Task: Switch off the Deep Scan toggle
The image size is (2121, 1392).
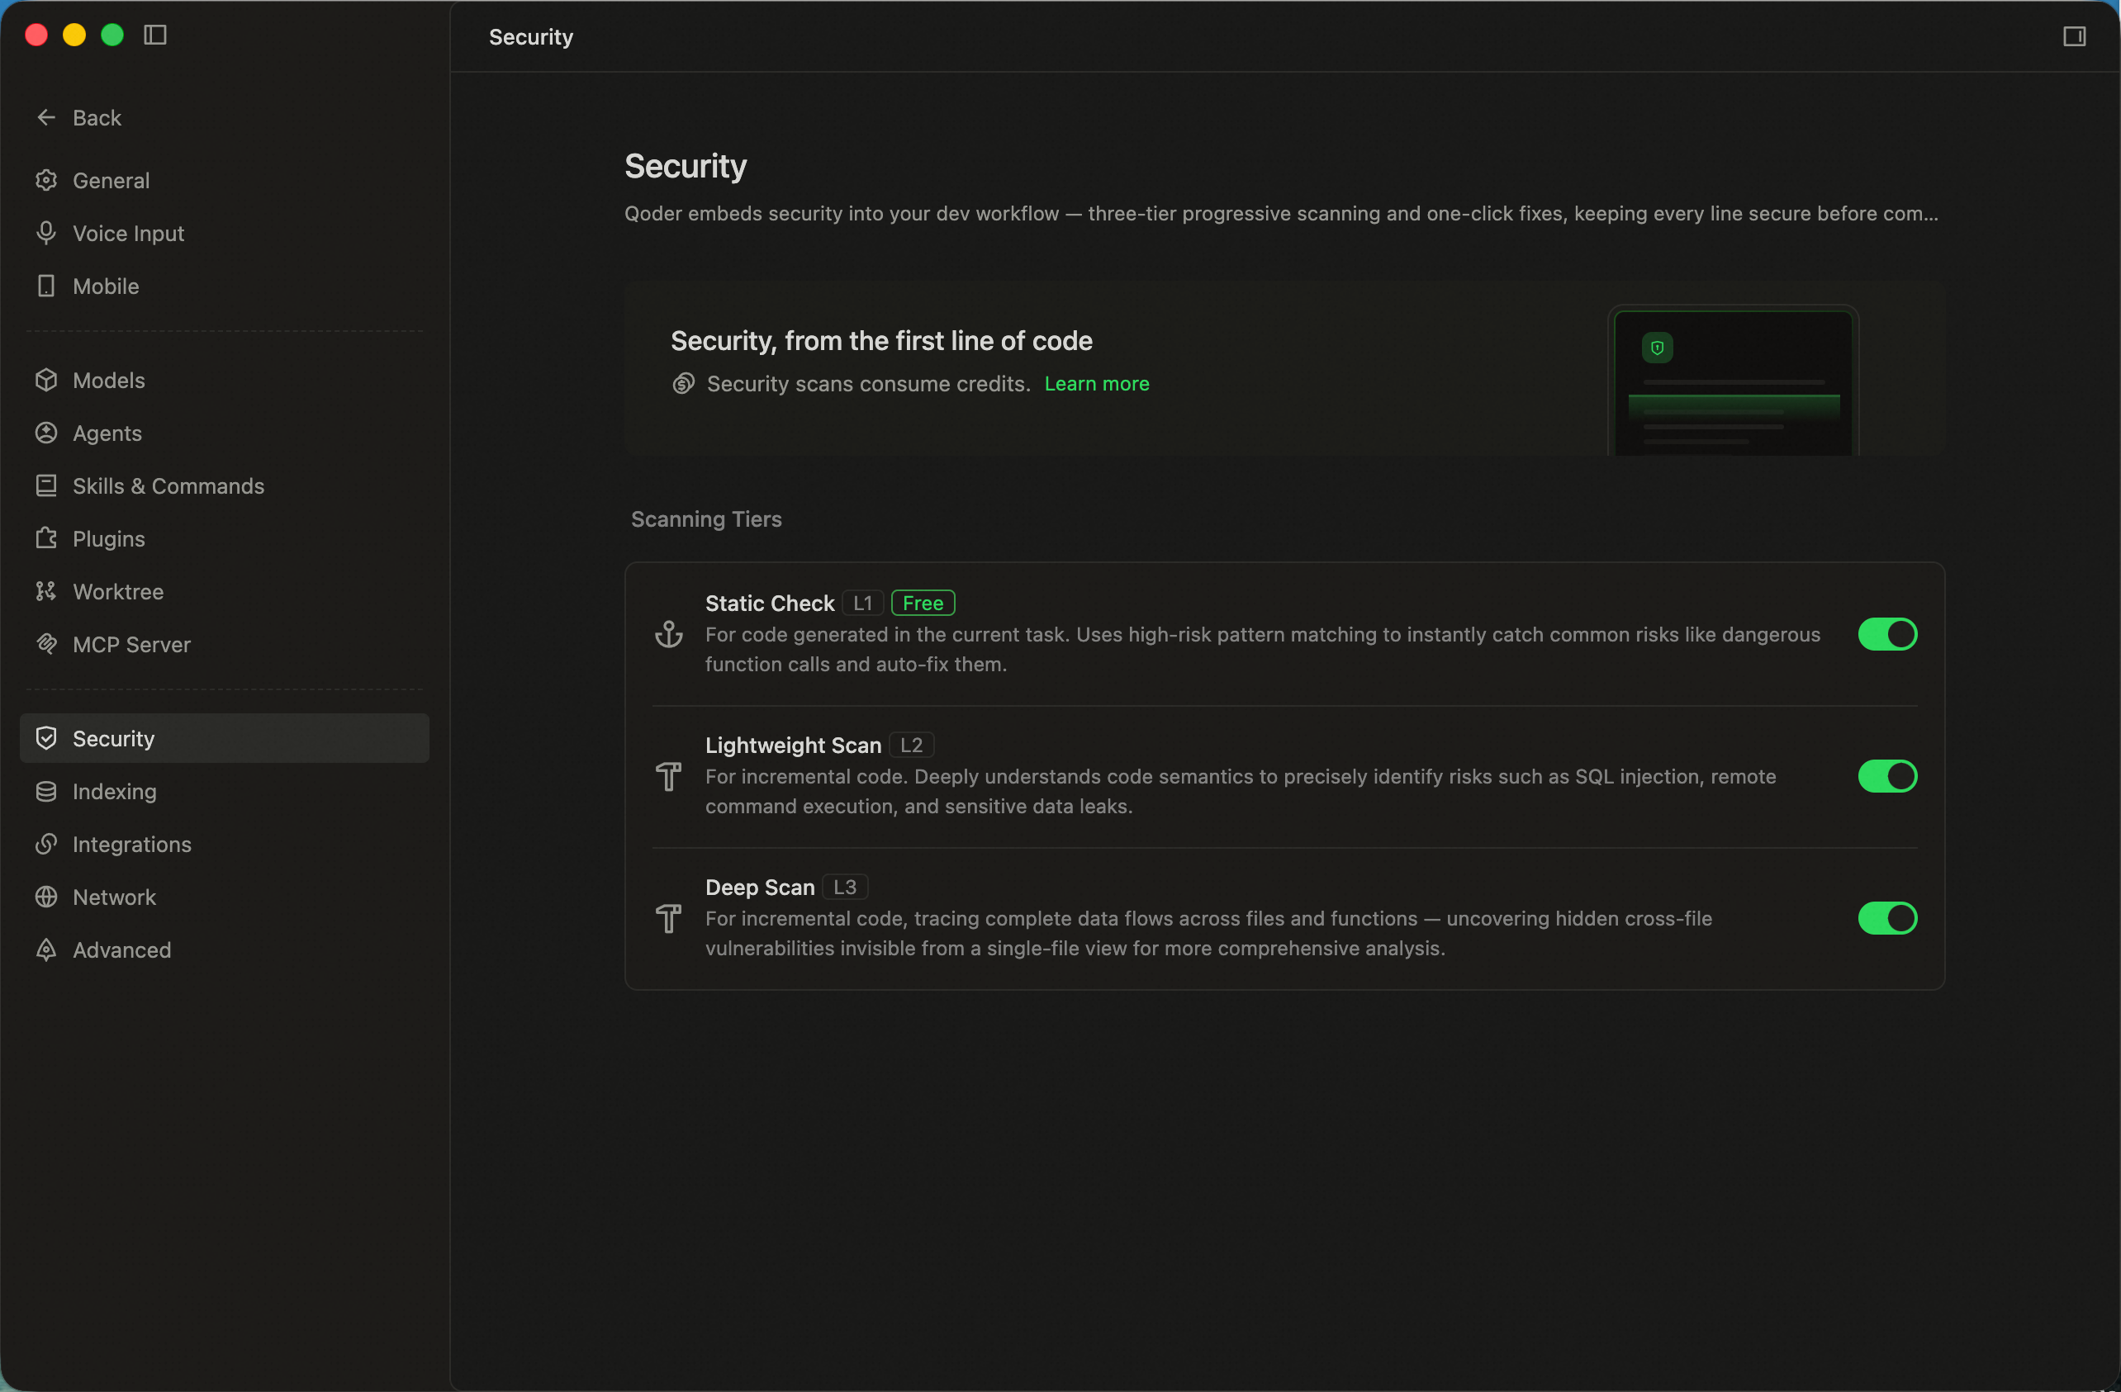Action: (1887, 918)
